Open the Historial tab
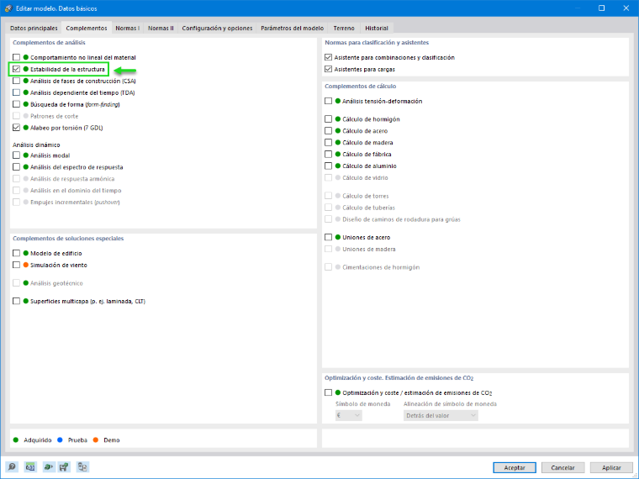This screenshot has width=639, height=479. point(377,28)
